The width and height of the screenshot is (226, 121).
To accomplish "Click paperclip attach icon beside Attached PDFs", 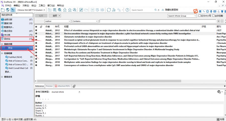I will click(x=74, y=86).
